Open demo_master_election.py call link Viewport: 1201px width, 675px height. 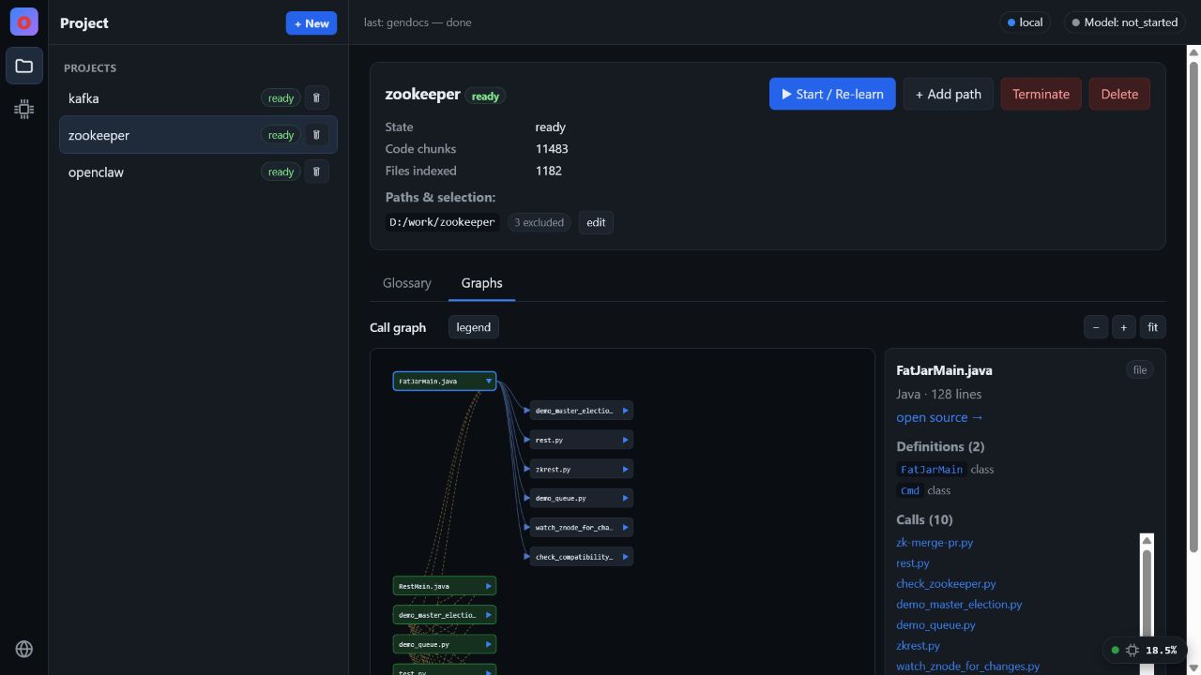click(x=959, y=605)
